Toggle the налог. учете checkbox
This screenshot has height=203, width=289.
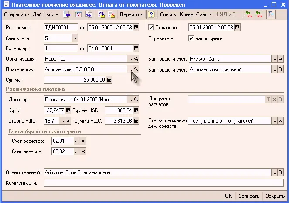[x=191, y=38]
